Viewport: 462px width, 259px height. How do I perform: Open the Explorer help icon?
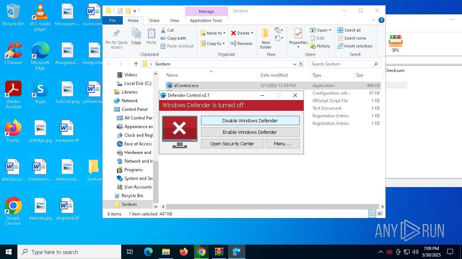click(382, 21)
